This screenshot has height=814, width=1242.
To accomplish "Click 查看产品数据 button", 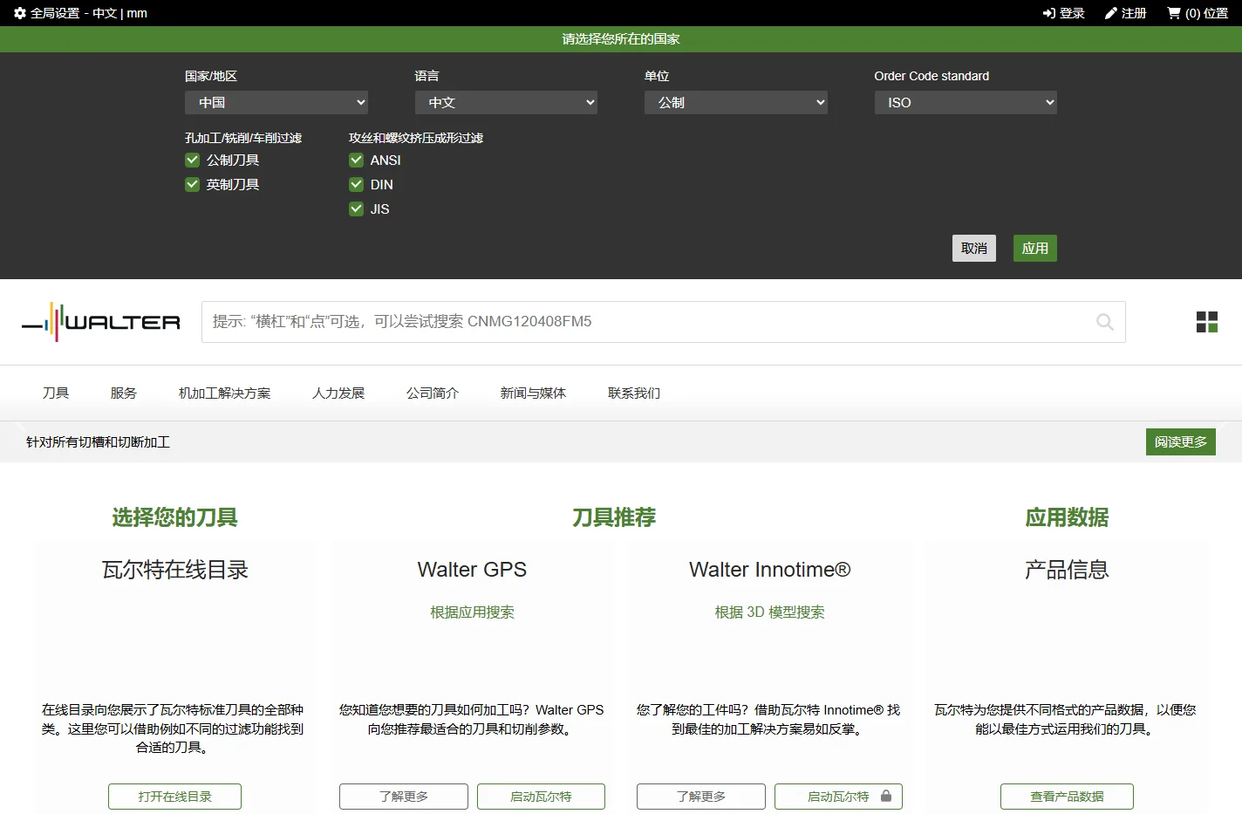I will tap(1067, 797).
